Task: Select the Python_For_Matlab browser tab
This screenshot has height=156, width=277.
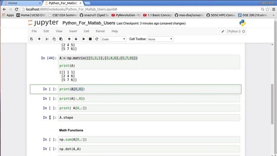Action: coord(63,3)
